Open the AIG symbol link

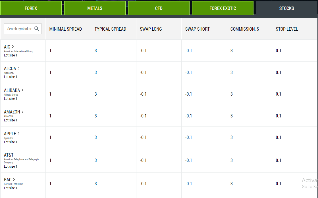7,47
